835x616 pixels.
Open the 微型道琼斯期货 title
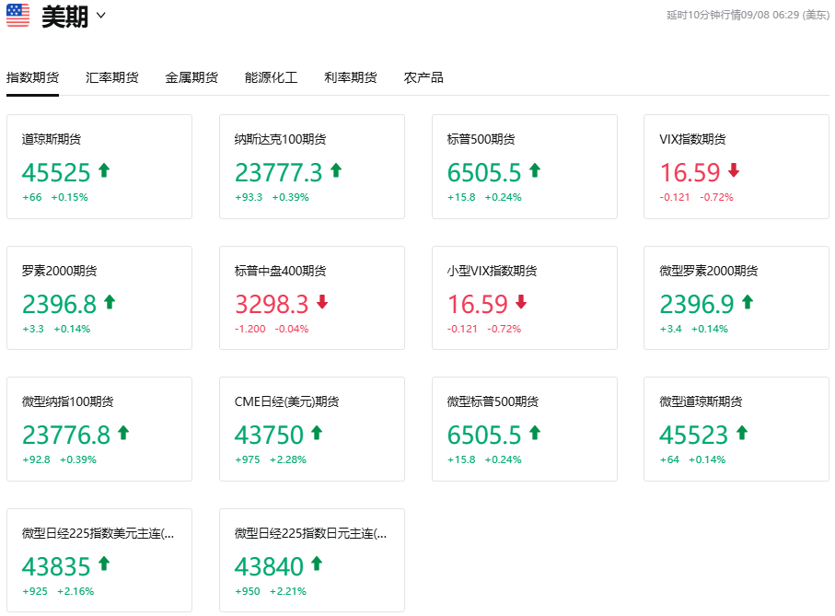click(x=701, y=402)
